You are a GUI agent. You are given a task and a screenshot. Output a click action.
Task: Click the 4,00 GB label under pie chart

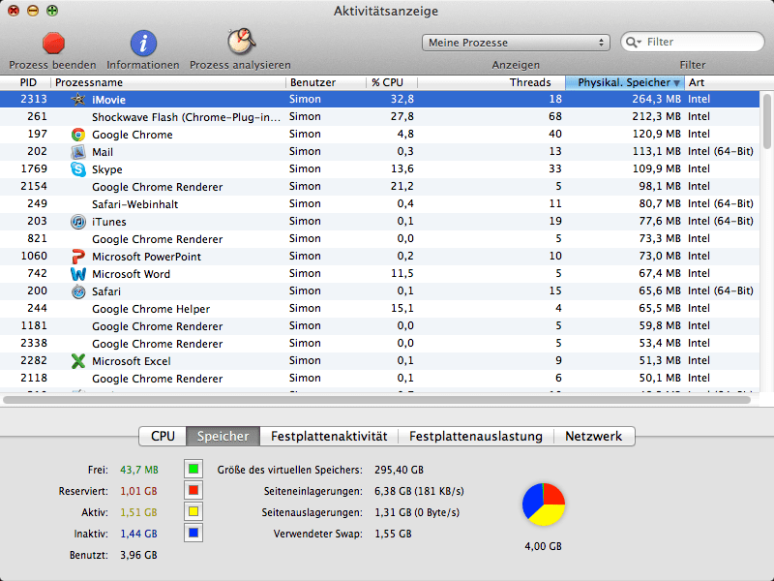(543, 546)
